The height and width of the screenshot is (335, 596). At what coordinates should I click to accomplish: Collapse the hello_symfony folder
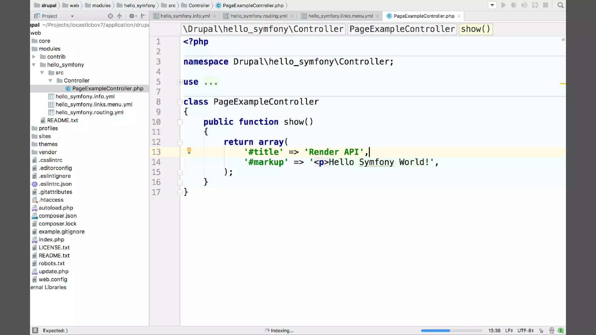(34, 65)
